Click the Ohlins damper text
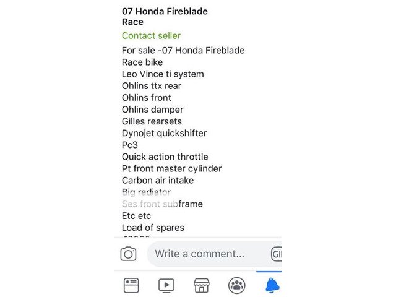The image size is (396, 297). click(x=153, y=110)
